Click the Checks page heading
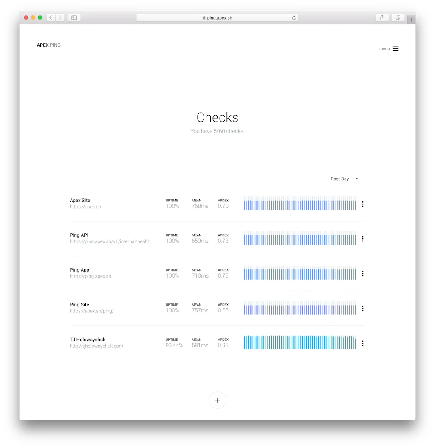 [217, 117]
